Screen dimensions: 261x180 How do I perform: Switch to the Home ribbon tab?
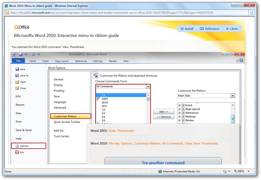(33, 61)
